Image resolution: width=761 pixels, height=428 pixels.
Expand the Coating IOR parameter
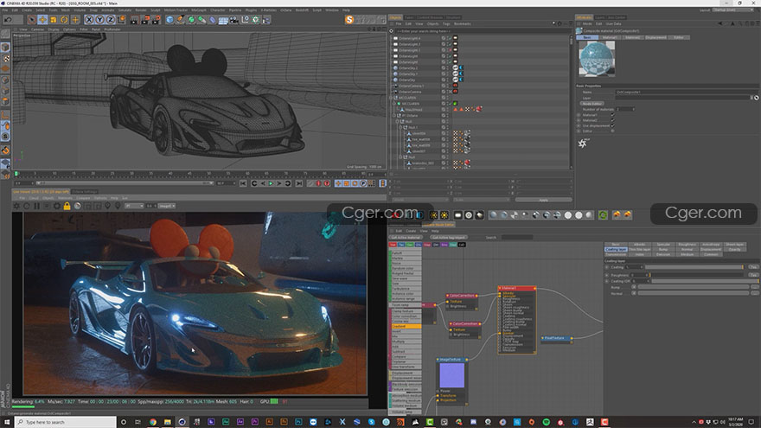click(607, 281)
